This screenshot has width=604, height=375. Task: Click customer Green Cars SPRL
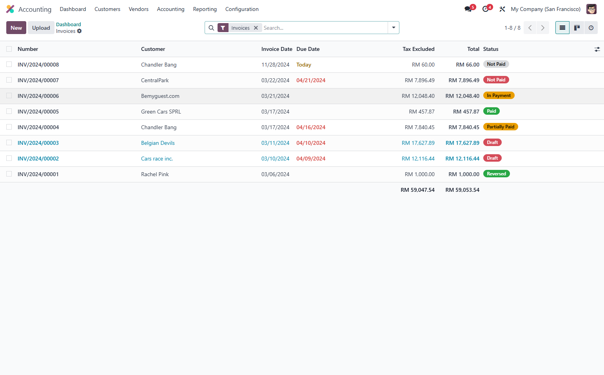coord(161,112)
